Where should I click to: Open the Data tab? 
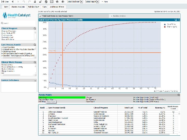click(44, 7)
